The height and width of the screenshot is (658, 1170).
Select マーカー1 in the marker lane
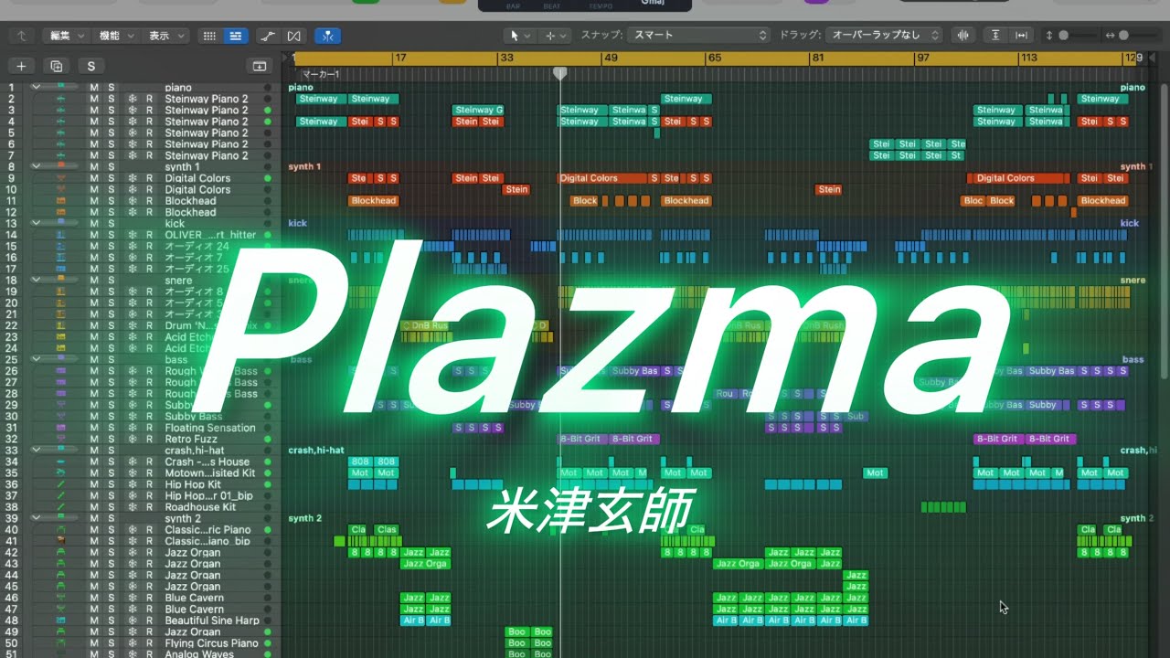[320, 74]
